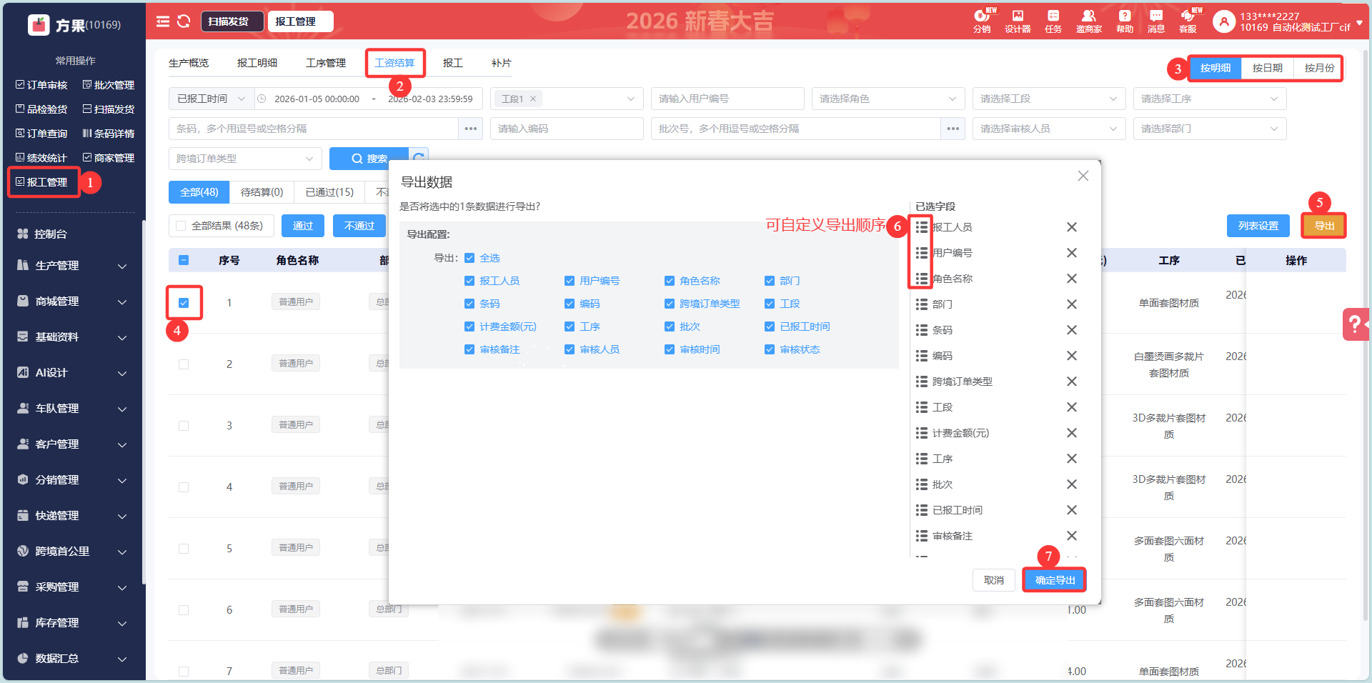Toggle the sidebar collapse hamburger icon
Screen dimensions: 1372x683
[x=163, y=21]
